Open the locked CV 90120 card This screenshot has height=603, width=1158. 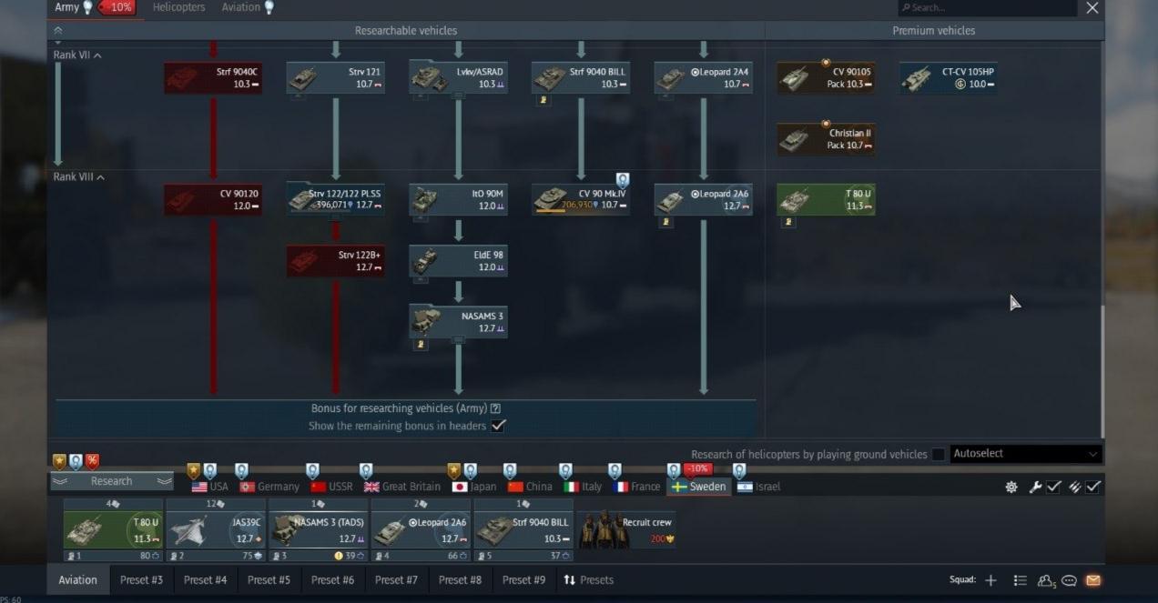pyautogui.click(x=213, y=200)
